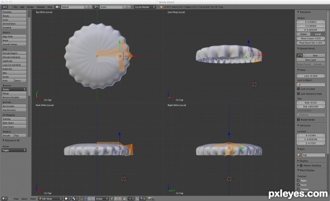Click the Lens value slider in View panel
The width and height of the screenshot is (330, 201).
click(311, 76)
